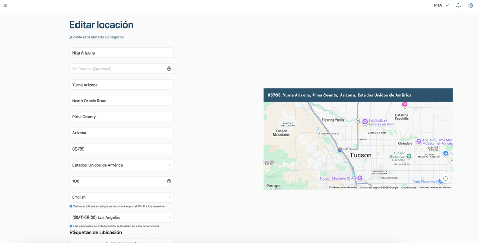Viewport: 479px width, 243px height.
Task: Click the Google logo on map
Action: [x=273, y=186]
